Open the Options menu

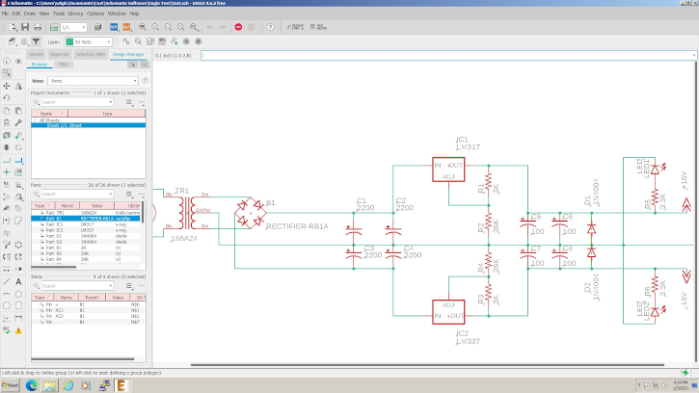tap(94, 13)
